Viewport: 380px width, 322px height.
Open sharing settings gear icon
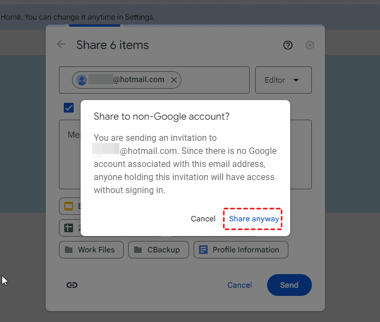tap(310, 45)
